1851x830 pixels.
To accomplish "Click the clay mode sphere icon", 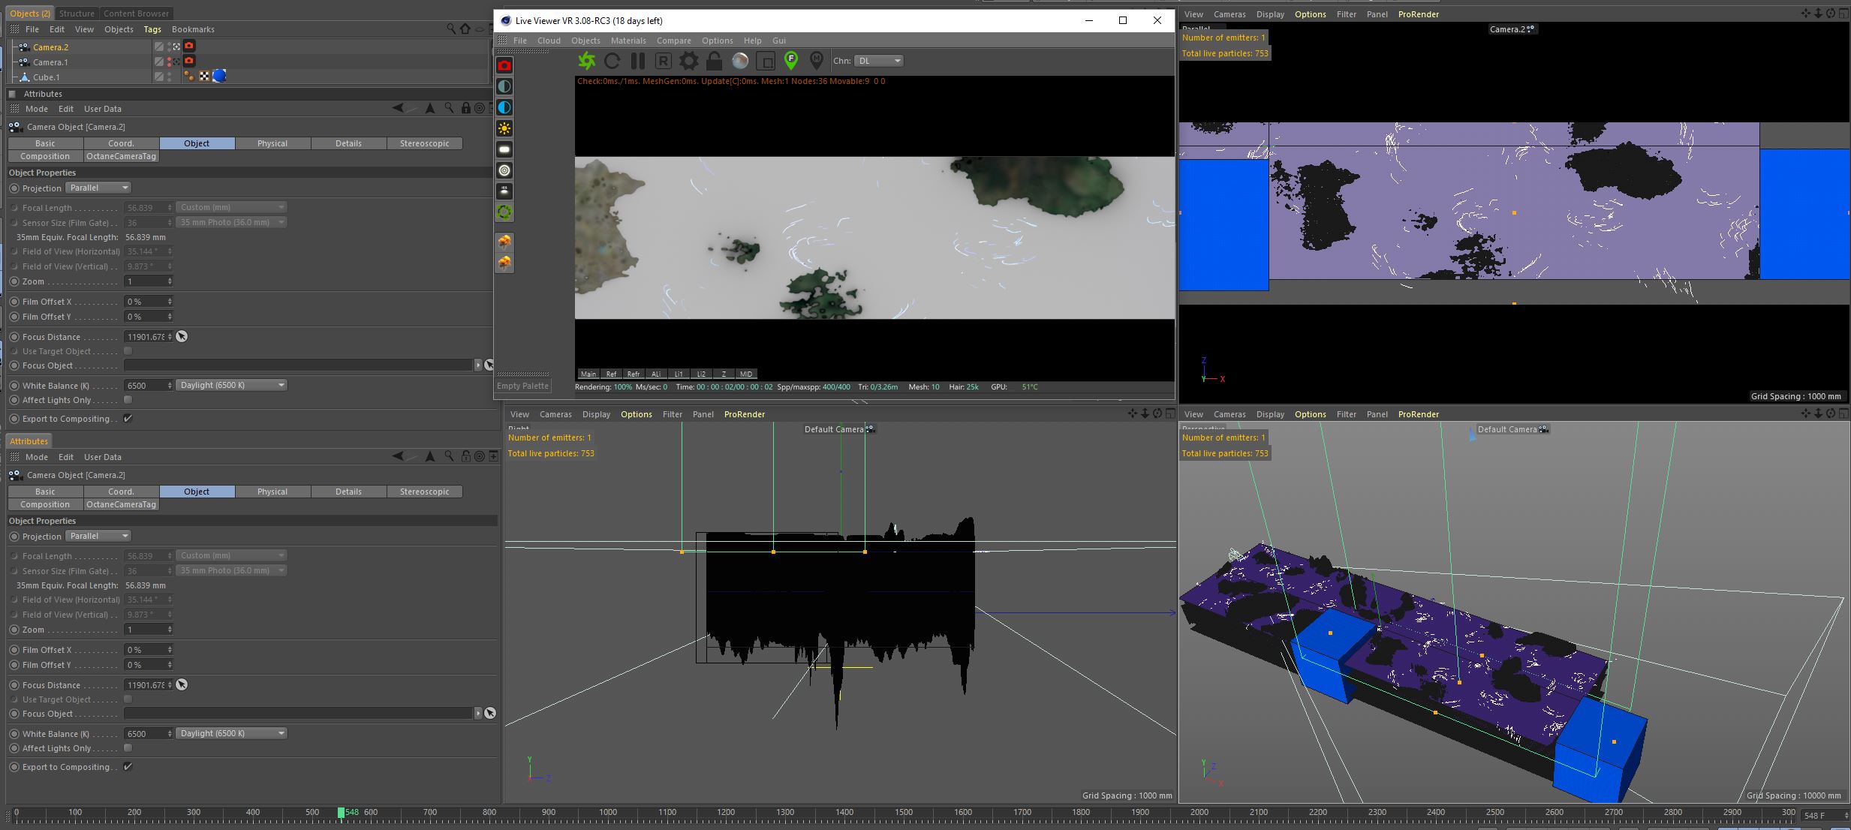I will (x=740, y=61).
